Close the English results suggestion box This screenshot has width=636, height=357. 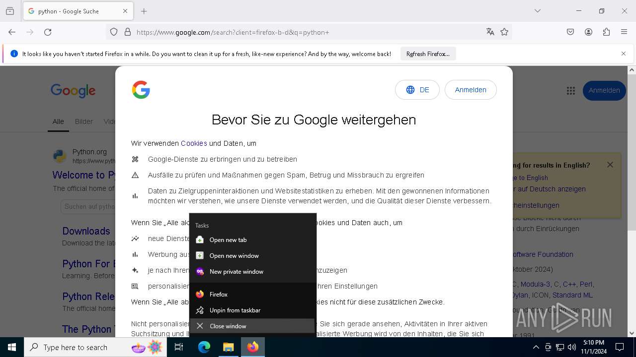click(x=610, y=165)
